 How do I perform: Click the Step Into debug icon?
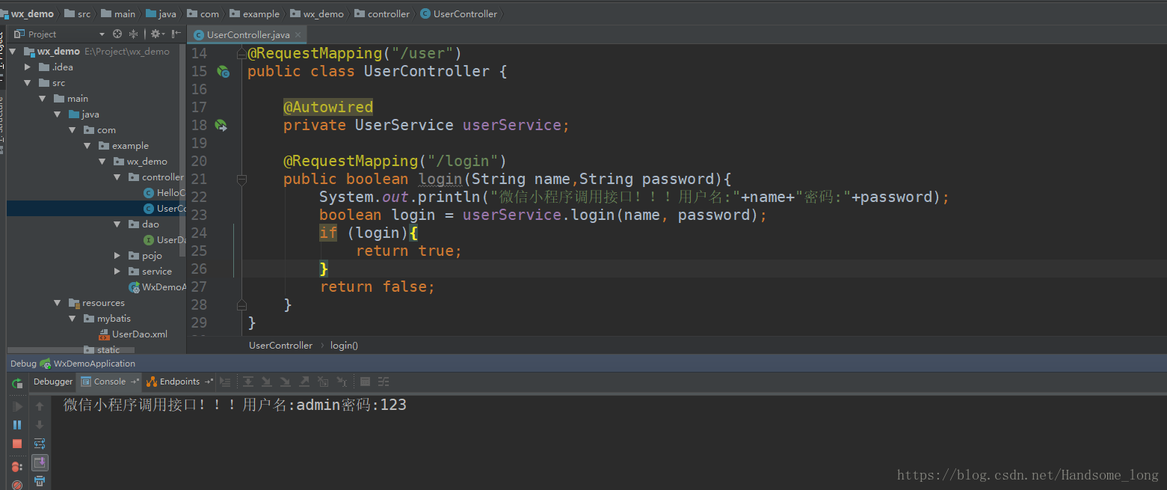[266, 382]
